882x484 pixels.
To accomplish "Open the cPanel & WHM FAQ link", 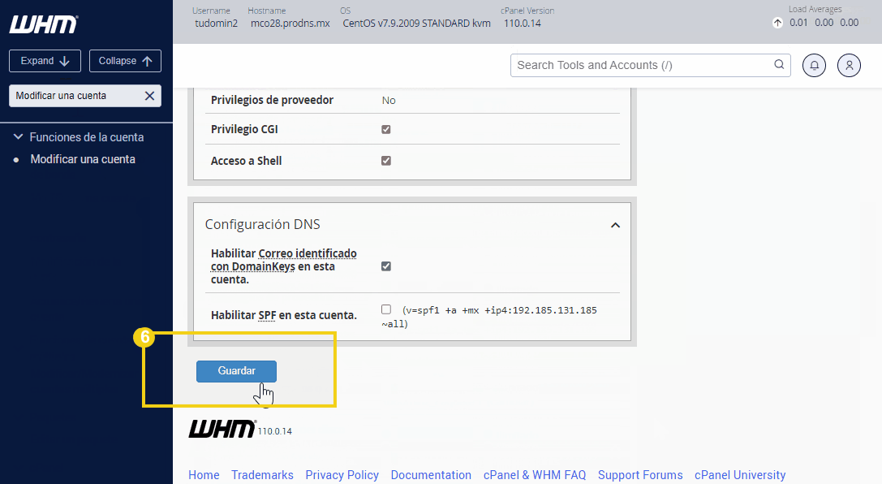I will click(x=535, y=475).
